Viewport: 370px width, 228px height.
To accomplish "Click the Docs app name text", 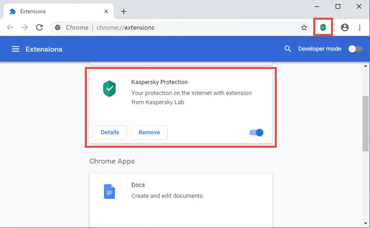I will (138, 185).
